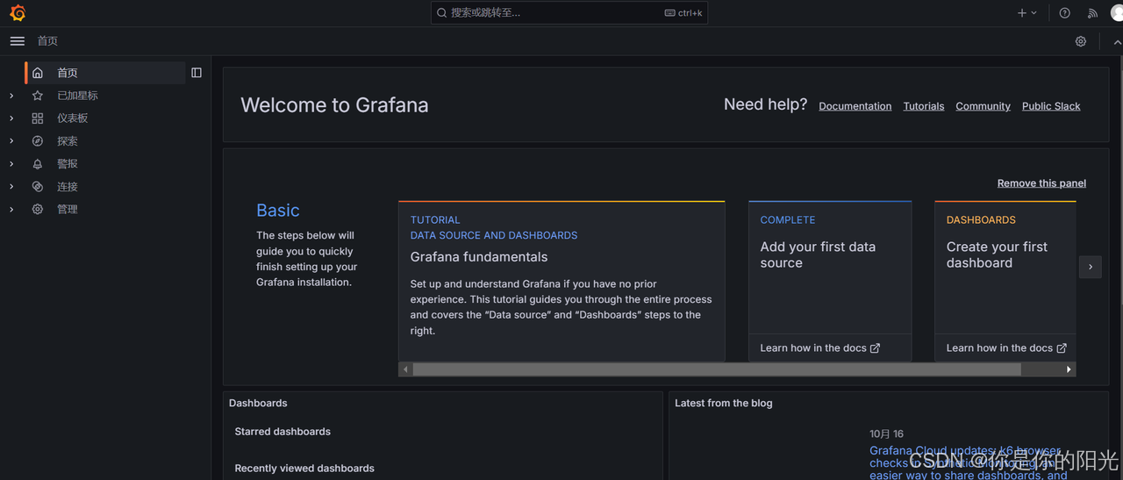Click the Latest from the blog title
This screenshot has width=1123, height=480.
tap(724, 404)
